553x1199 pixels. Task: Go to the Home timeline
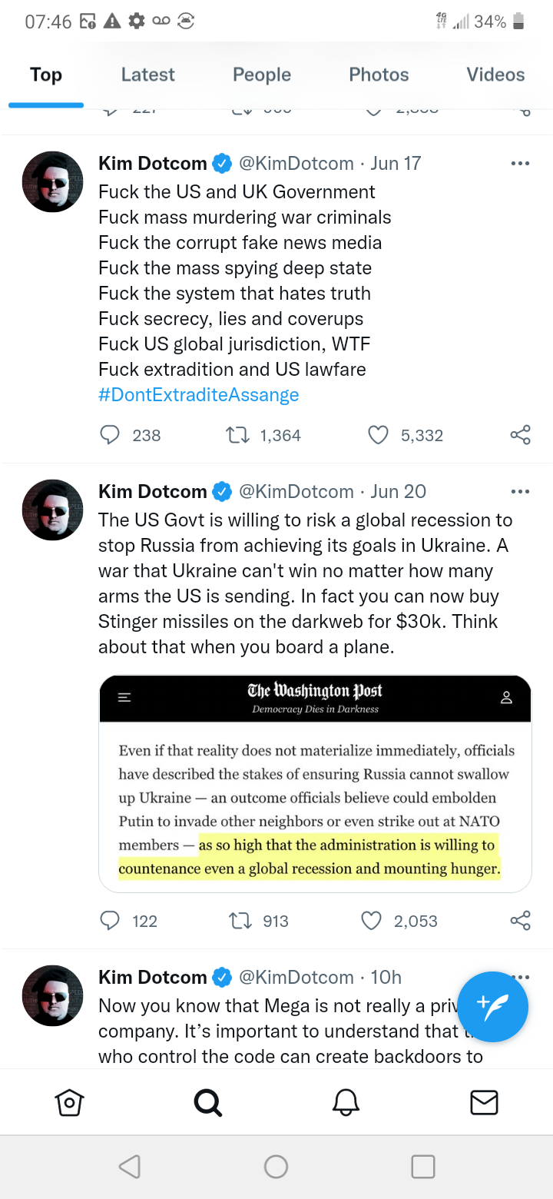click(69, 1103)
